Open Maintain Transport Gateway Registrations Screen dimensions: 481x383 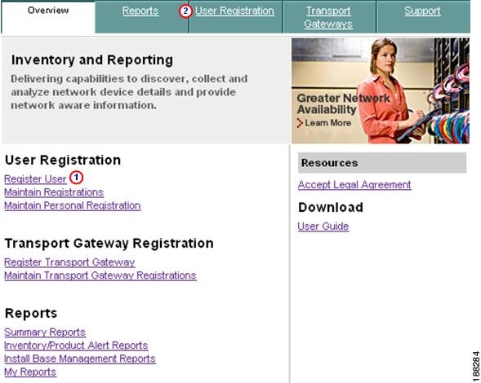click(100, 275)
